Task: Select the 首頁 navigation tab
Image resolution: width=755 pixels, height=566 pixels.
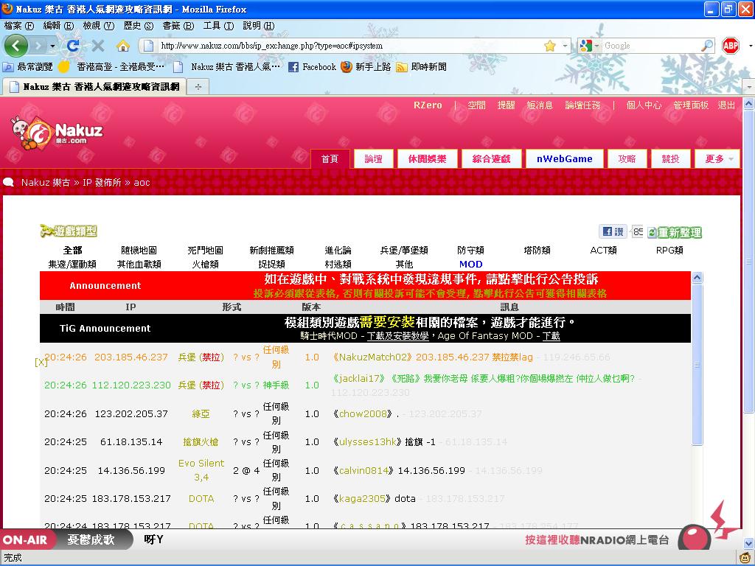Action: (x=330, y=159)
